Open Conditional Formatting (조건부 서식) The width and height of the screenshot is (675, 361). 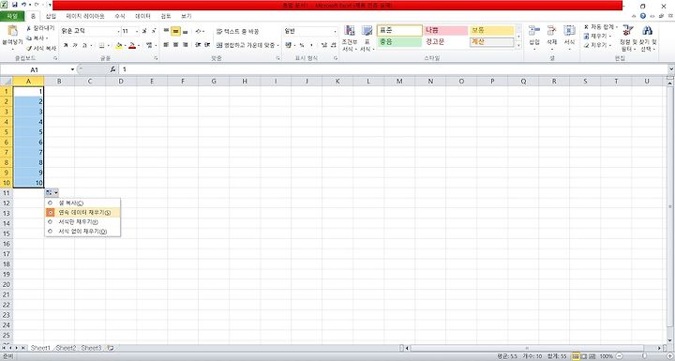point(349,38)
